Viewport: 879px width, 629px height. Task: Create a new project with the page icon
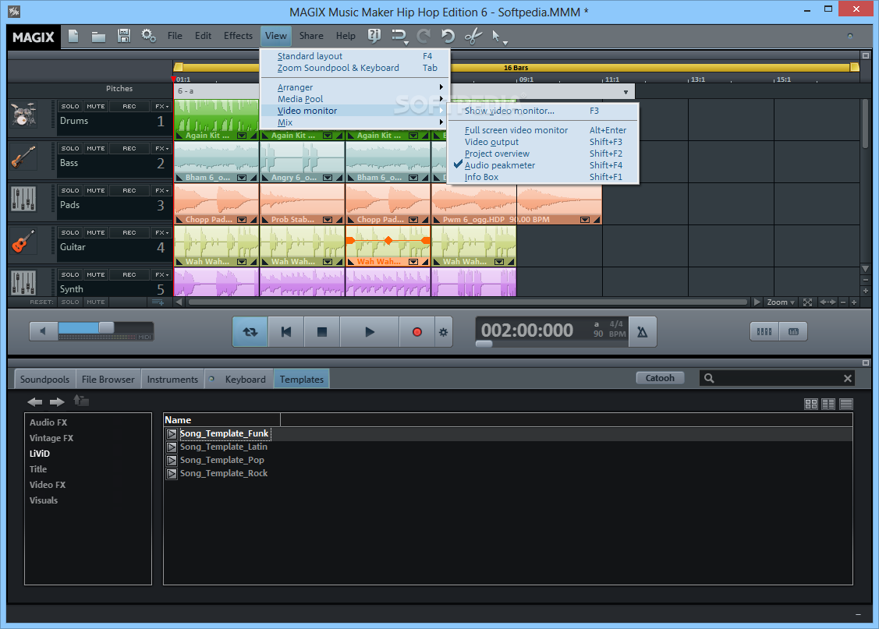[73, 37]
